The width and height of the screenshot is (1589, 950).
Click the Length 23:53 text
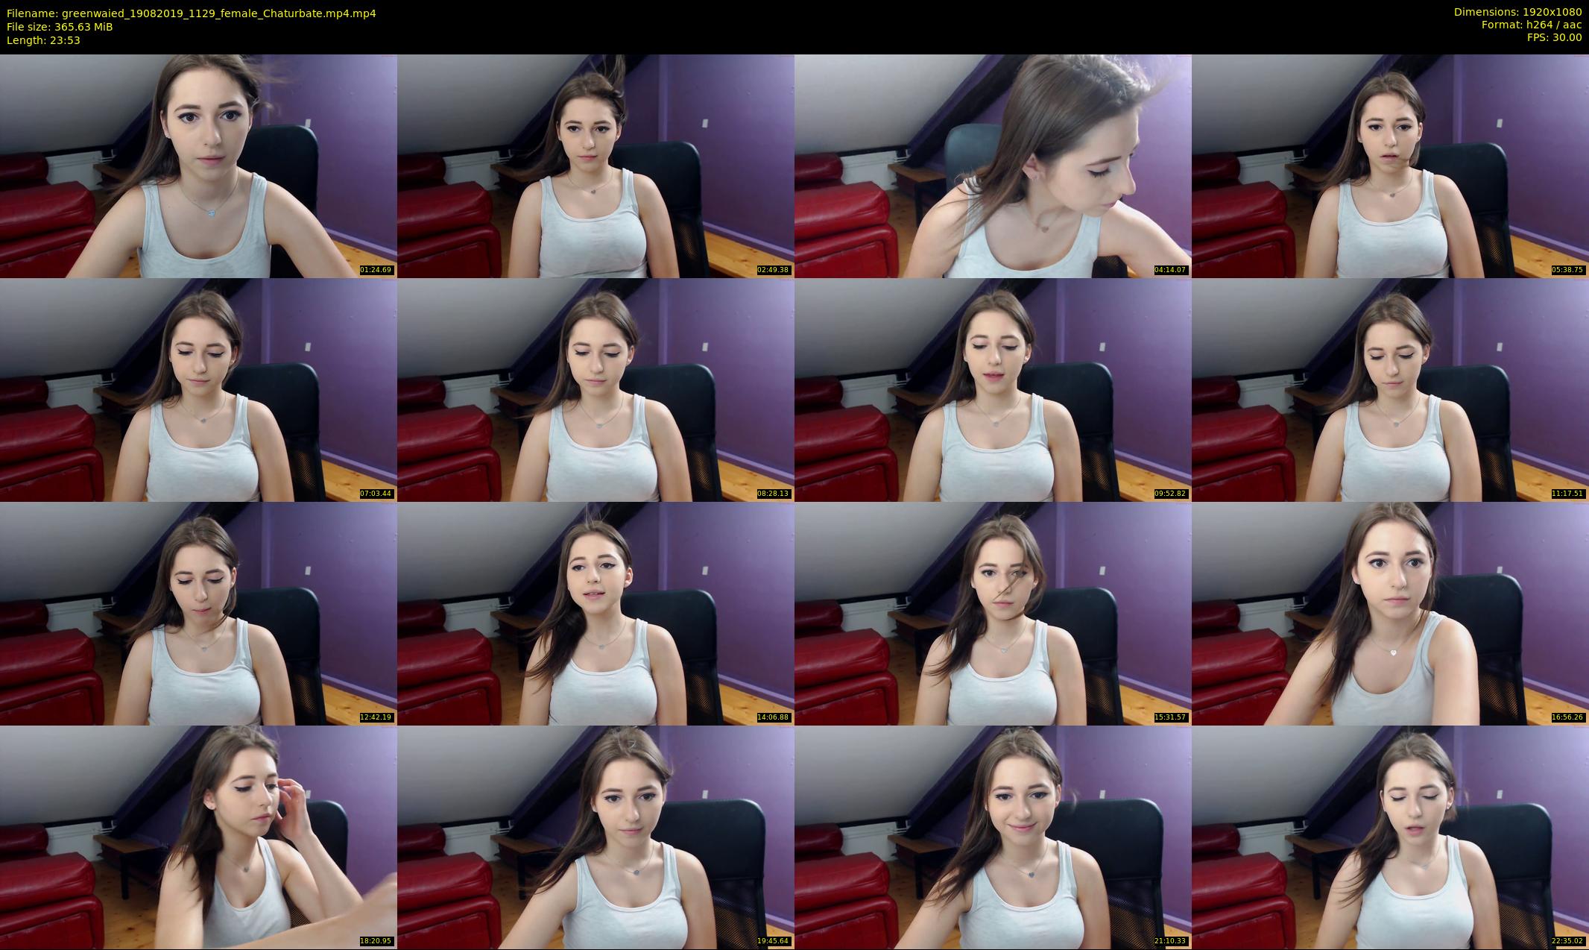pyautogui.click(x=43, y=40)
